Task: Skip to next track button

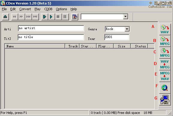Action: [x=35, y=17]
